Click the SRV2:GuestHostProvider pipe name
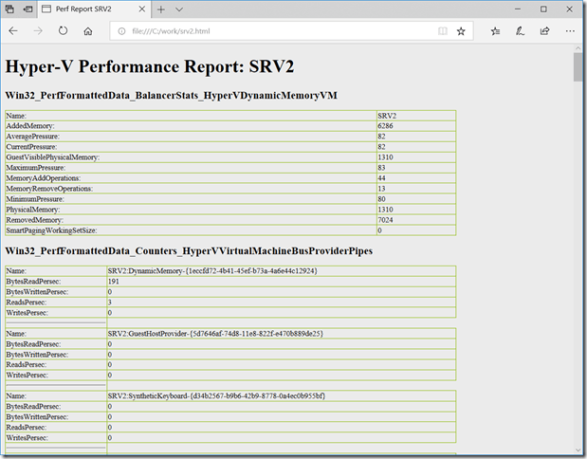The height and width of the screenshot is (459, 587). [215, 333]
